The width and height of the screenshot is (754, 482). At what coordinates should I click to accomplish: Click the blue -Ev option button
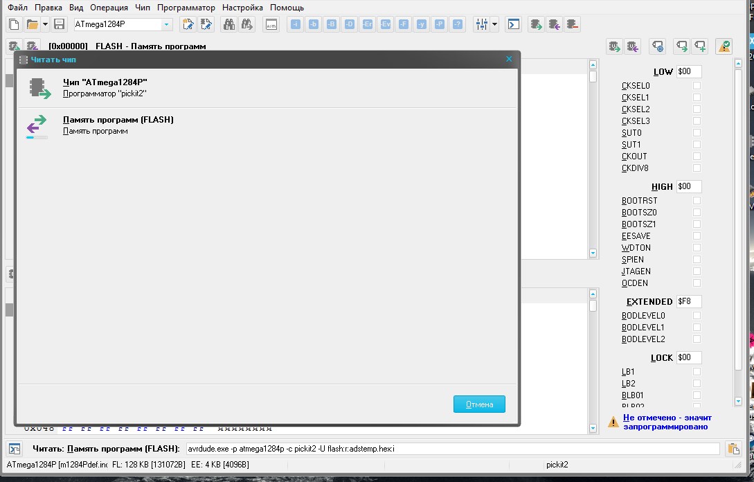[x=385, y=24]
